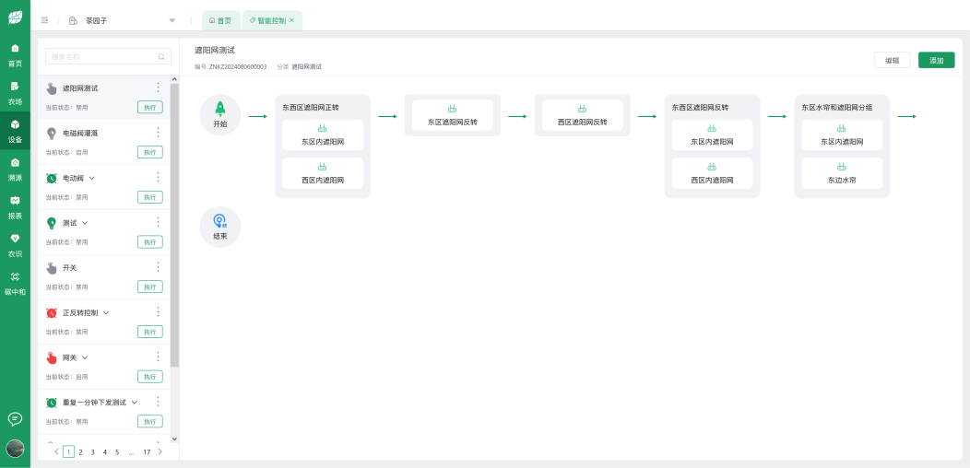Select the 西区遮阳网反转 device card
Viewport: 970px width, 468px height.
(x=582, y=115)
